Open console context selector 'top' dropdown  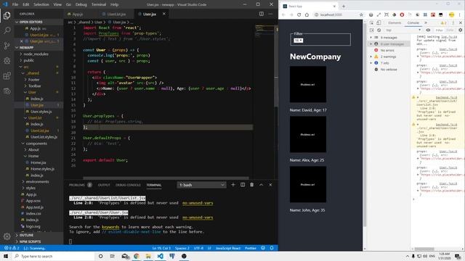coord(403,30)
